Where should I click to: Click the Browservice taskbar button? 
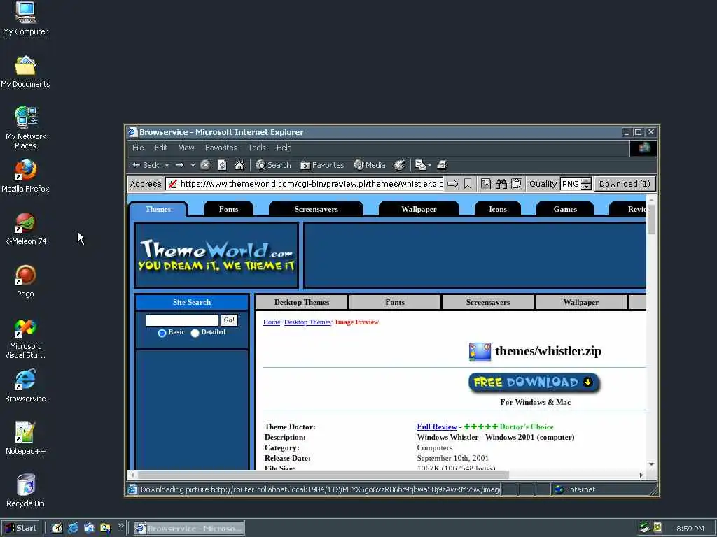click(x=189, y=529)
